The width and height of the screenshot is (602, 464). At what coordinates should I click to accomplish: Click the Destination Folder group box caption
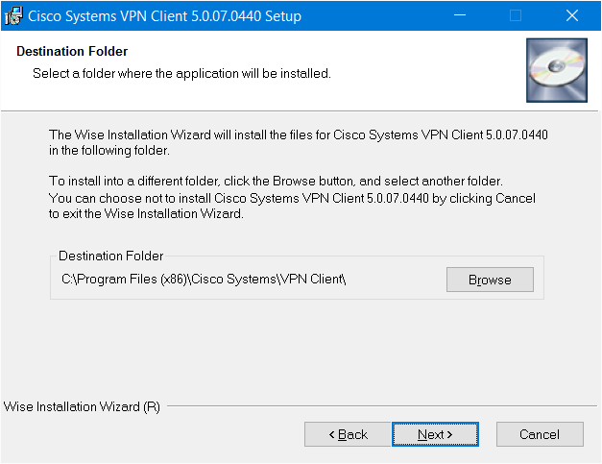111,256
